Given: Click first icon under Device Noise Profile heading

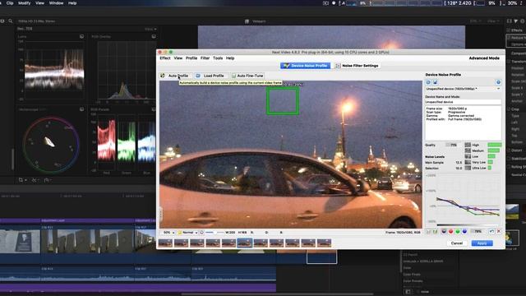Looking at the screenshot, I should [x=428, y=82].
